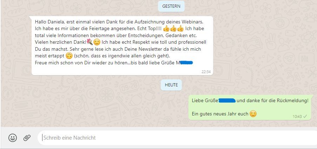The width and height of the screenshot is (317, 149).
Task: Click the paperclip attachment icon
Action: [27, 138]
